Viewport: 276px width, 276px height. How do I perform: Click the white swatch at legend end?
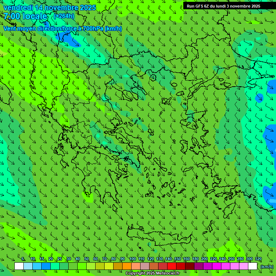point(253,266)
